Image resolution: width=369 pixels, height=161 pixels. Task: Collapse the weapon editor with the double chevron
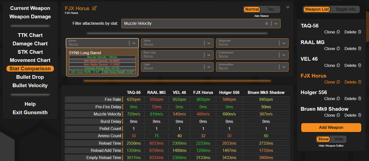point(288,7)
